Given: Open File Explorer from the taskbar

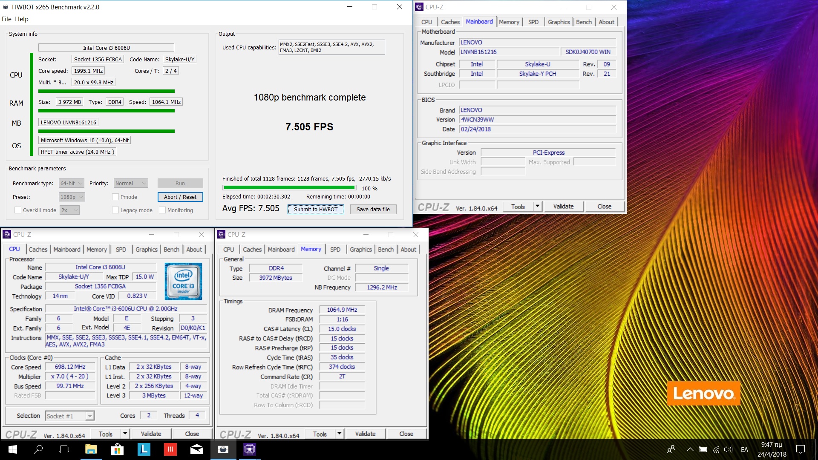Looking at the screenshot, I should (x=91, y=449).
